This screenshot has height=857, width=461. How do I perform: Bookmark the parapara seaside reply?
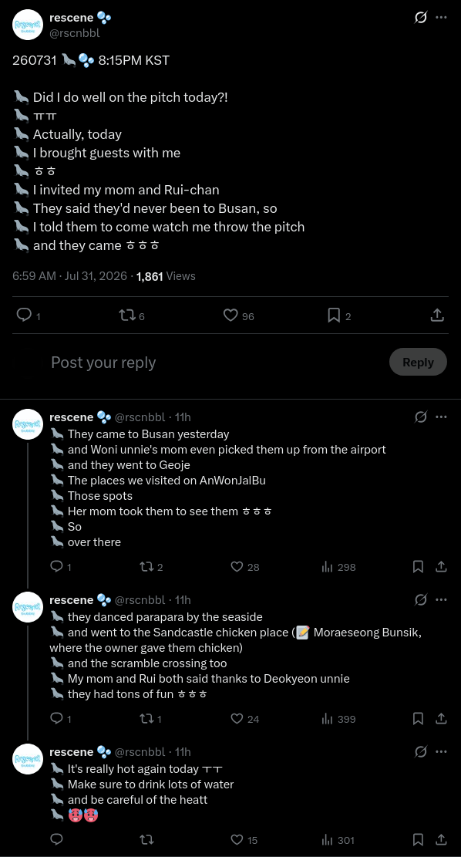(x=418, y=719)
